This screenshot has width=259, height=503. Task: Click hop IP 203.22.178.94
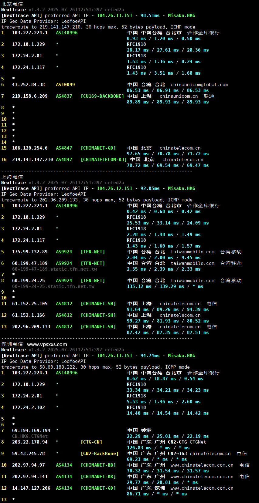(x=30, y=442)
